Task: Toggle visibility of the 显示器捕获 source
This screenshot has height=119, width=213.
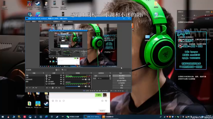Action: [61, 84]
